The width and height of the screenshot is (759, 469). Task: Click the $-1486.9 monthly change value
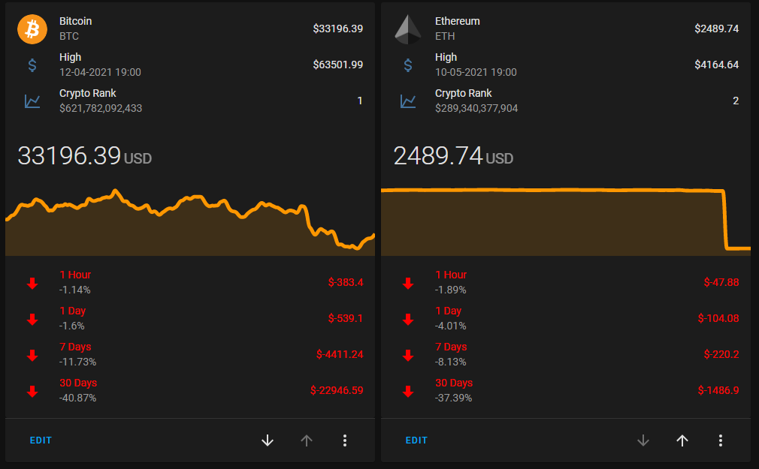tap(718, 391)
